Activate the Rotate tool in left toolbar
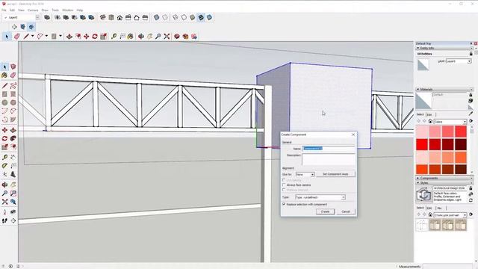The height and width of the screenshot is (269, 478). pyautogui.click(x=4, y=138)
